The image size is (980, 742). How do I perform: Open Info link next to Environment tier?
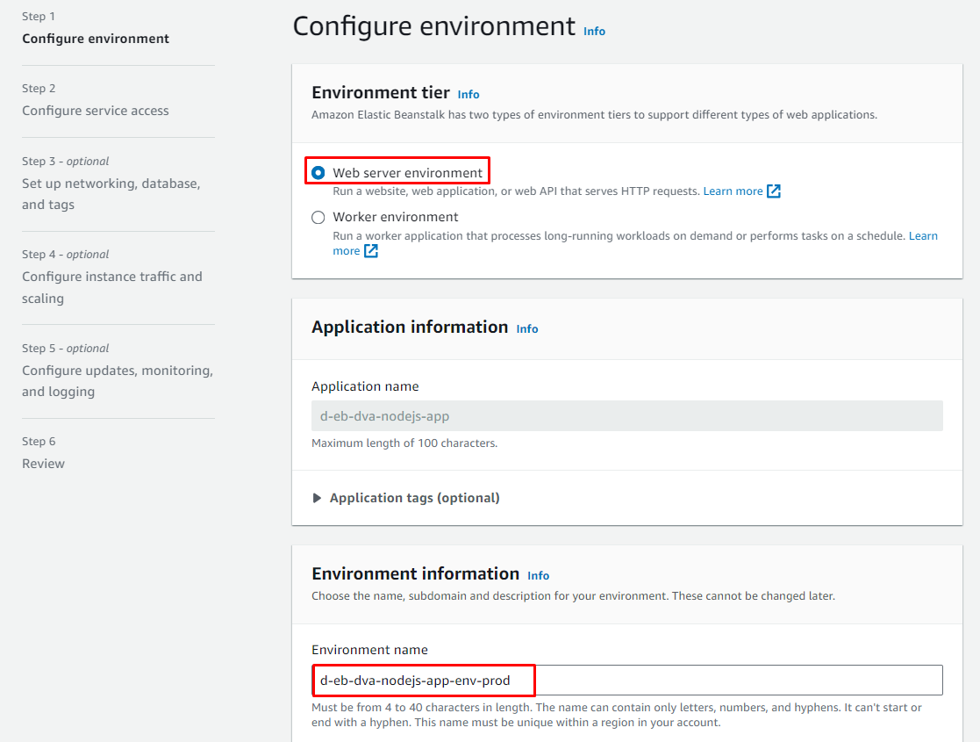[x=469, y=94]
